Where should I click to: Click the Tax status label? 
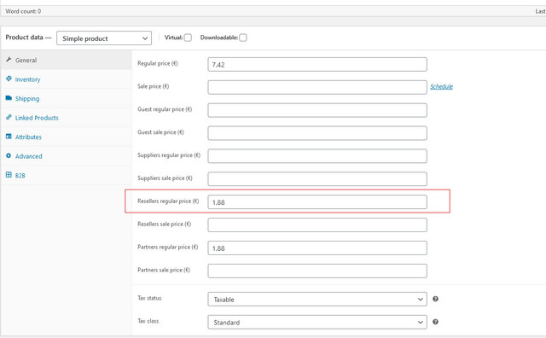coord(150,298)
